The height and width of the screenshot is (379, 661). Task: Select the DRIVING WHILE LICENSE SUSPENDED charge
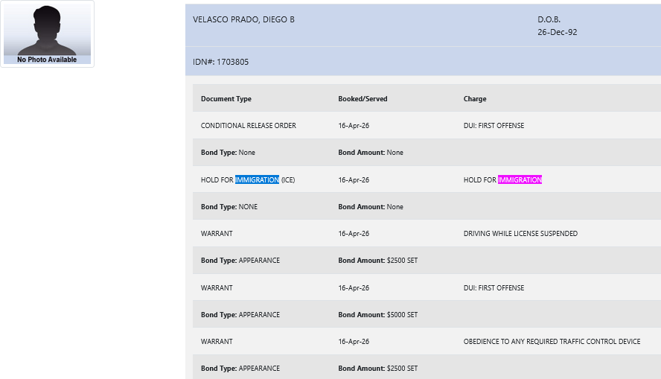pyautogui.click(x=520, y=234)
